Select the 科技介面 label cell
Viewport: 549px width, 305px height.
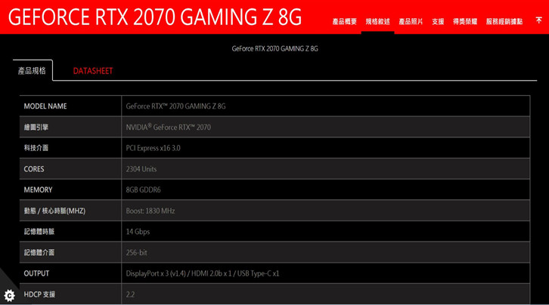click(70, 148)
